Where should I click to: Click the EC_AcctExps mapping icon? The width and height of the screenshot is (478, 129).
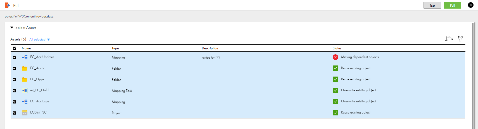point(25,102)
